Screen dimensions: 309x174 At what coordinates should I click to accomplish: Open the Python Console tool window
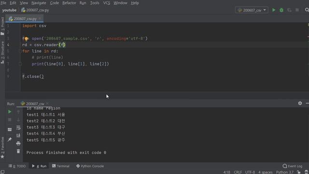[90, 166]
